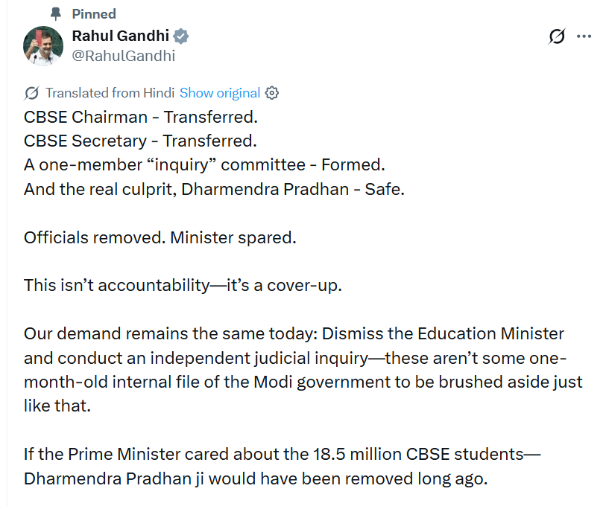Click 'This isn't accountability' sentence

(183, 286)
